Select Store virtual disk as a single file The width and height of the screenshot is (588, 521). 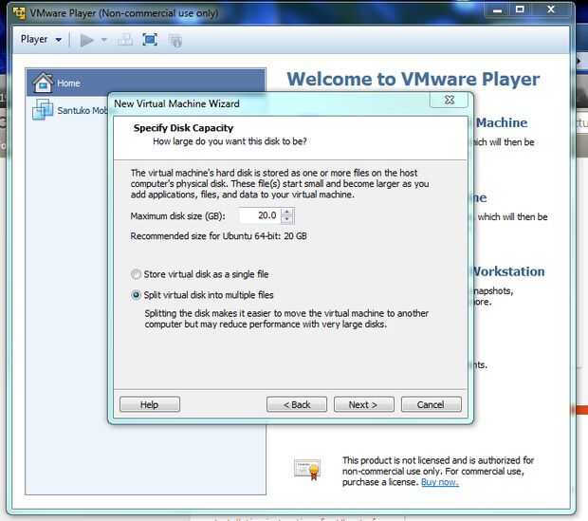pos(199,274)
